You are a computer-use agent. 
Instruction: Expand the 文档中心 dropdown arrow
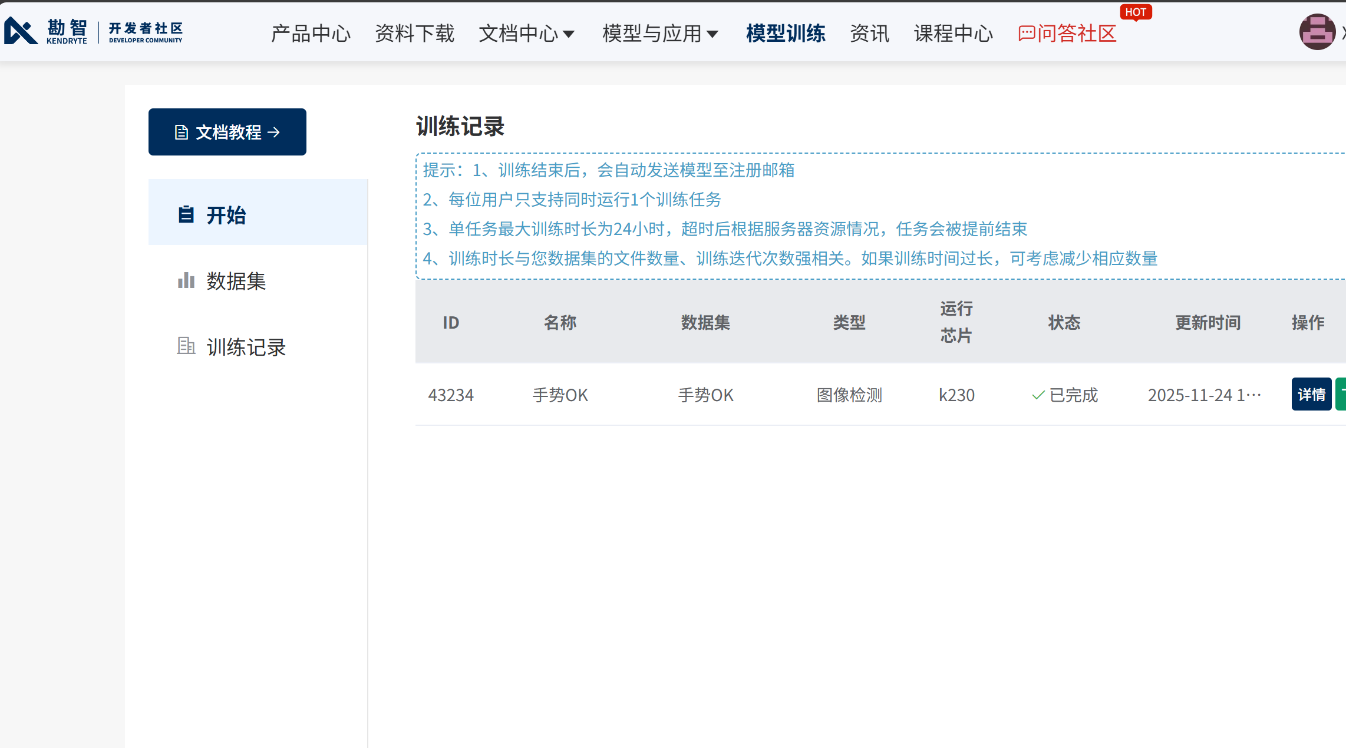(x=569, y=34)
